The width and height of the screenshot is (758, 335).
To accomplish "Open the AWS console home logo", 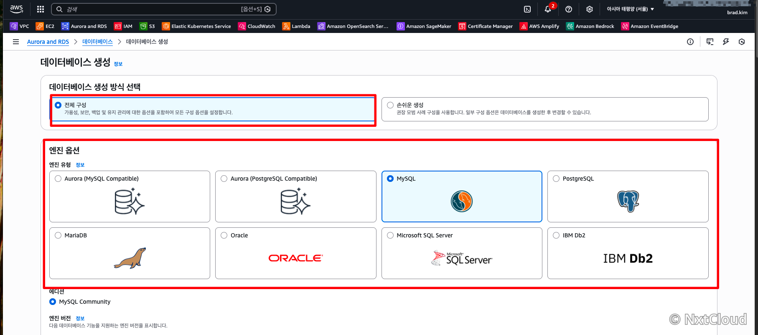I will 17,9.
